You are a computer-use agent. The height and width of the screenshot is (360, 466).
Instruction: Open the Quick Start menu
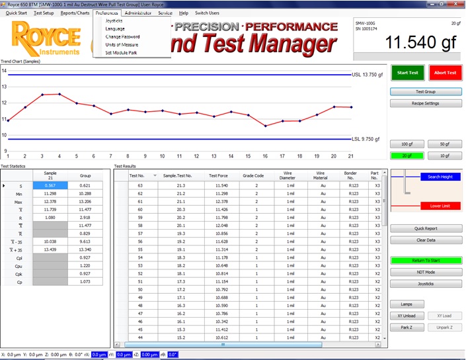pyautogui.click(x=17, y=13)
